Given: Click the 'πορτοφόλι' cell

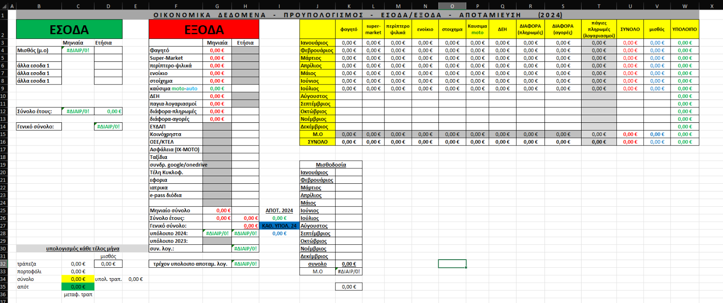Looking at the screenshot, I should pos(39,271).
